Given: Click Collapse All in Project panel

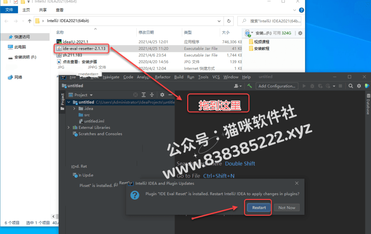Looking at the screenshot, I should (152, 94).
